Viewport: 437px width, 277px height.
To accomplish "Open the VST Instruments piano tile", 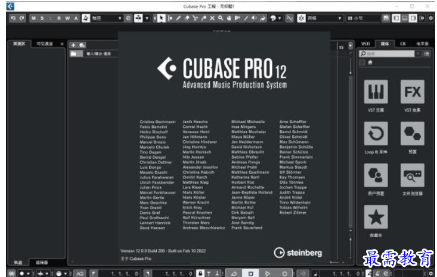I will 376,92.
